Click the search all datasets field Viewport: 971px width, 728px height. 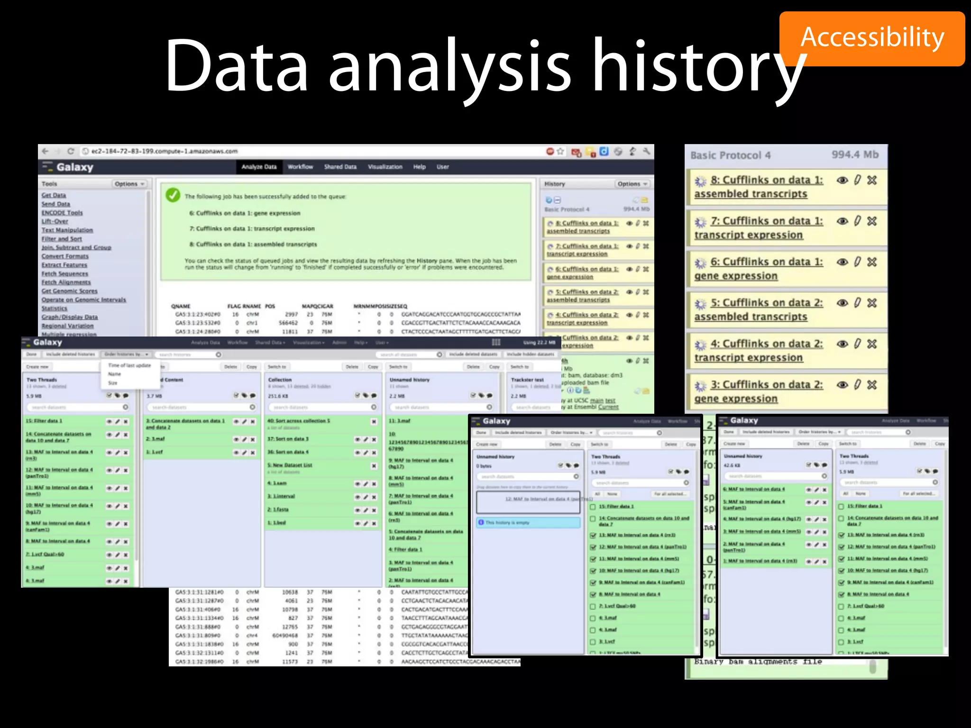(x=410, y=355)
